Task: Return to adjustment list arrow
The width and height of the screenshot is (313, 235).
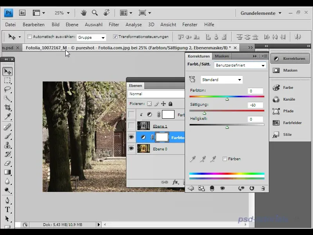Action: click(x=191, y=188)
